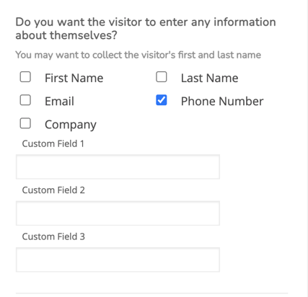Select the Email option label
This screenshot has width=308, height=297.
(x=59, y=101)
